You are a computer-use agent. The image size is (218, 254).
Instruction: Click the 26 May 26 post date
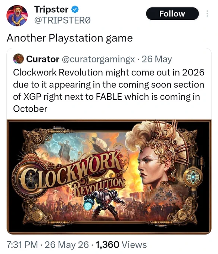coord(67,244)
